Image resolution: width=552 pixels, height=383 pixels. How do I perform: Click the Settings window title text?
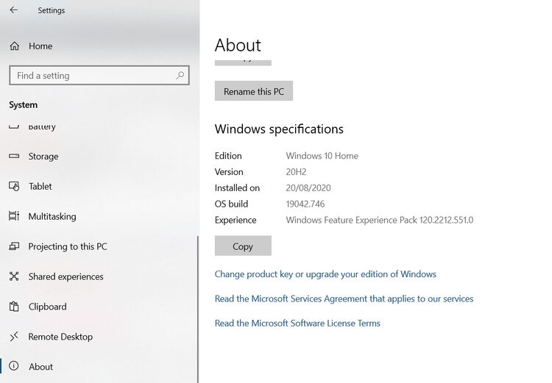(x=52, y=10)
